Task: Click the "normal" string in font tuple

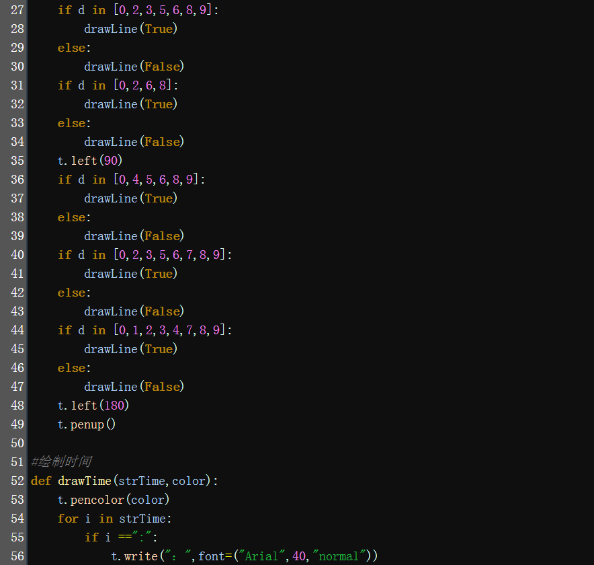Action: coord(338,556)
